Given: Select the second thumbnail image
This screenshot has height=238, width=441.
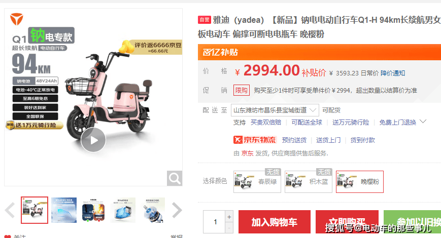Looking at the screenshot, I should tap(64, 210).
